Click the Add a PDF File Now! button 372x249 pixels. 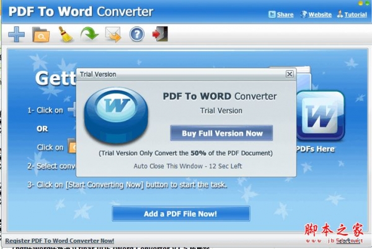[181, 214]
